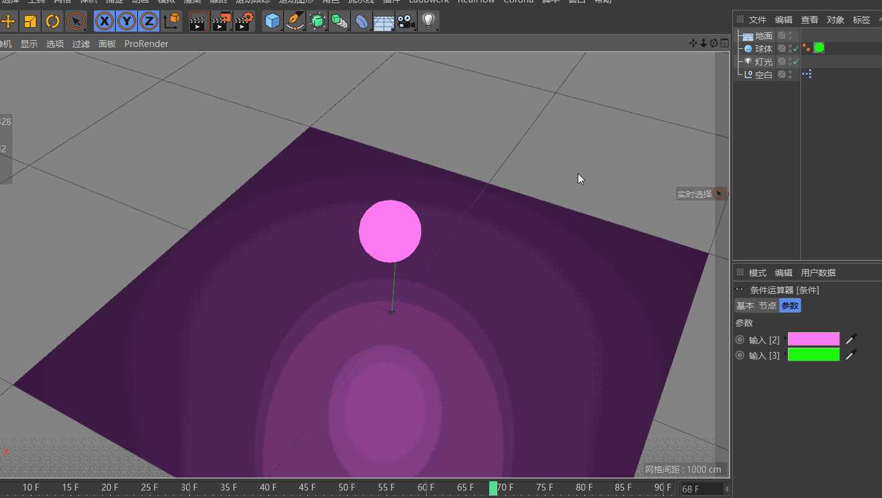Open the recent tool cursor icon
882x498 pixels.
75,22
